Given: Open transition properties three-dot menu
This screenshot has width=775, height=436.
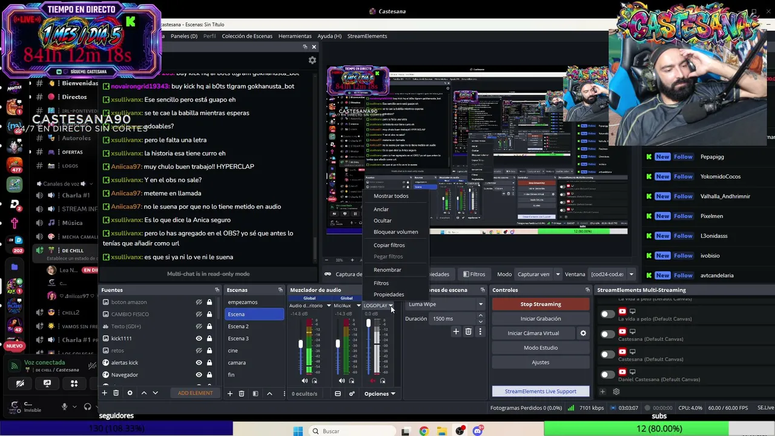Looking at the screenshot, I should 480,331.
